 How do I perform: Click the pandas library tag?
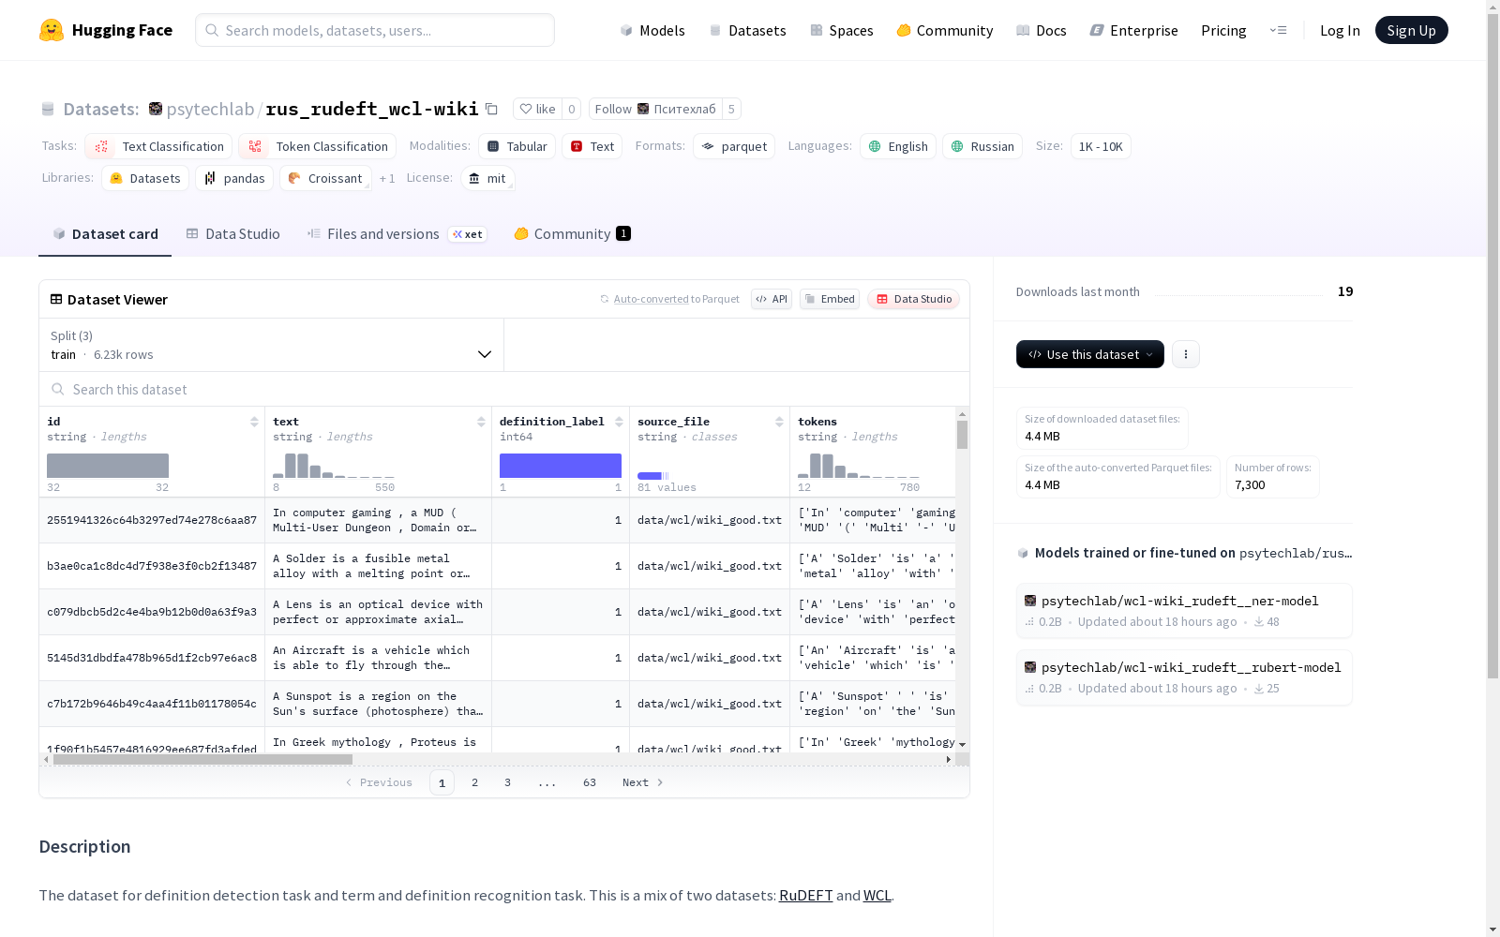click(234, 178)
